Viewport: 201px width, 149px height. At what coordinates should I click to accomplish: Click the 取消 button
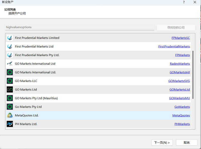point(186,142)
